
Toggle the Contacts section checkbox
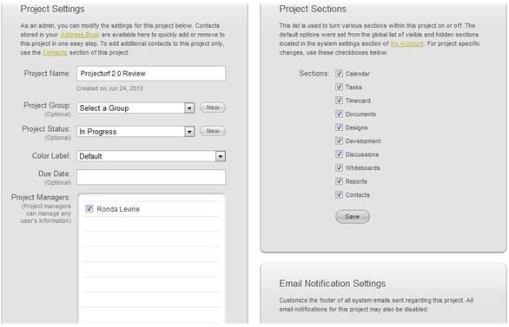(339, 194)
